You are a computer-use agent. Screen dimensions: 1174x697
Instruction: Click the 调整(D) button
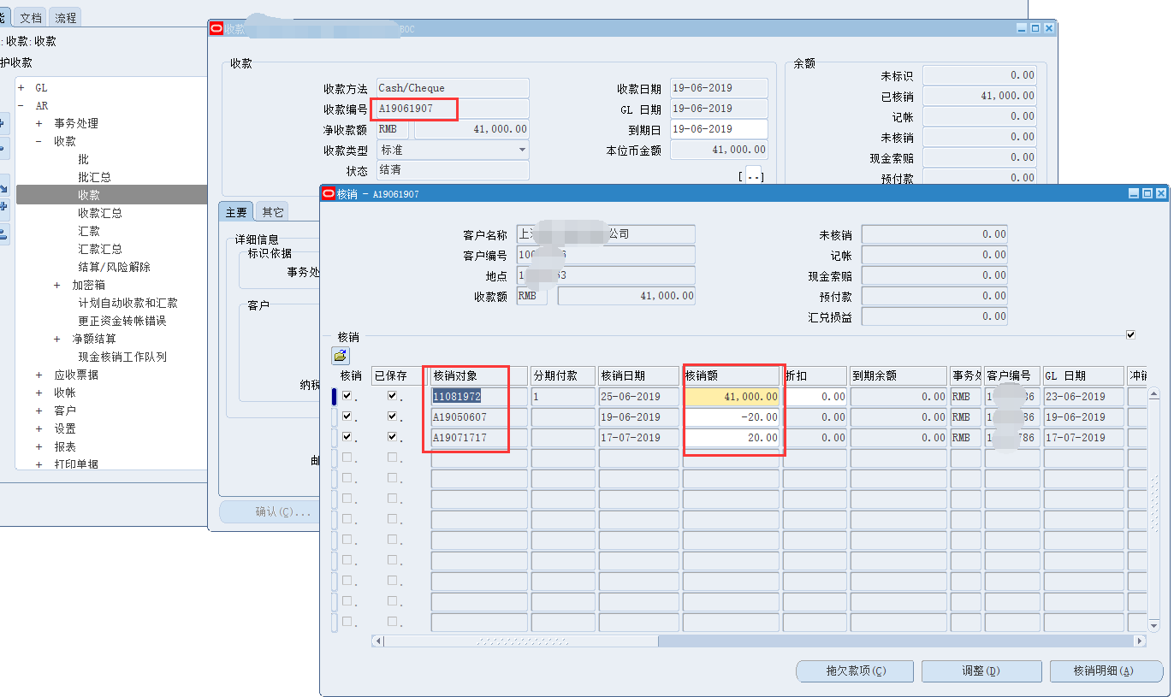point(981,671)
